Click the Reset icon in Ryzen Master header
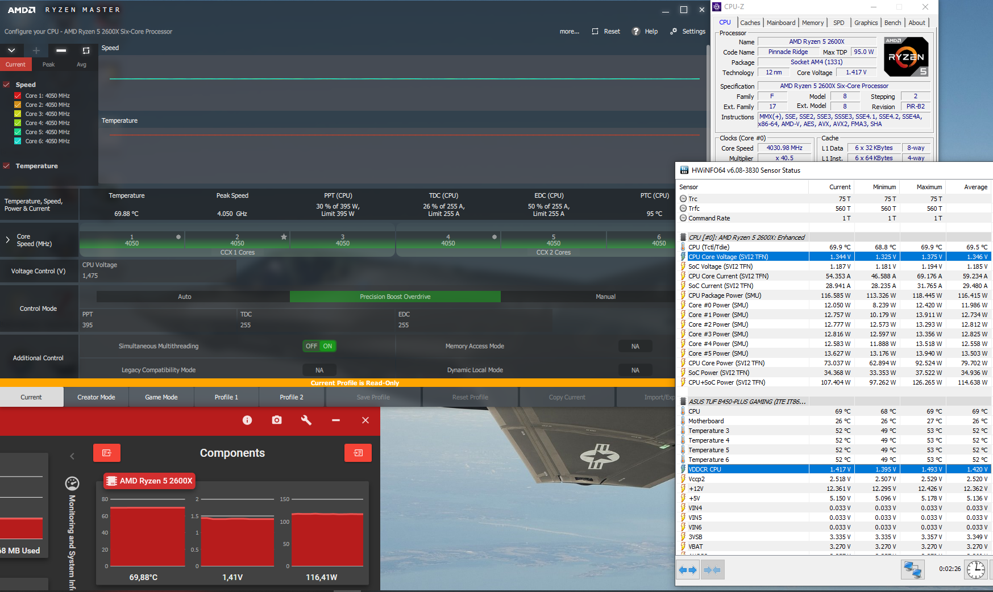 click(595, 31)
